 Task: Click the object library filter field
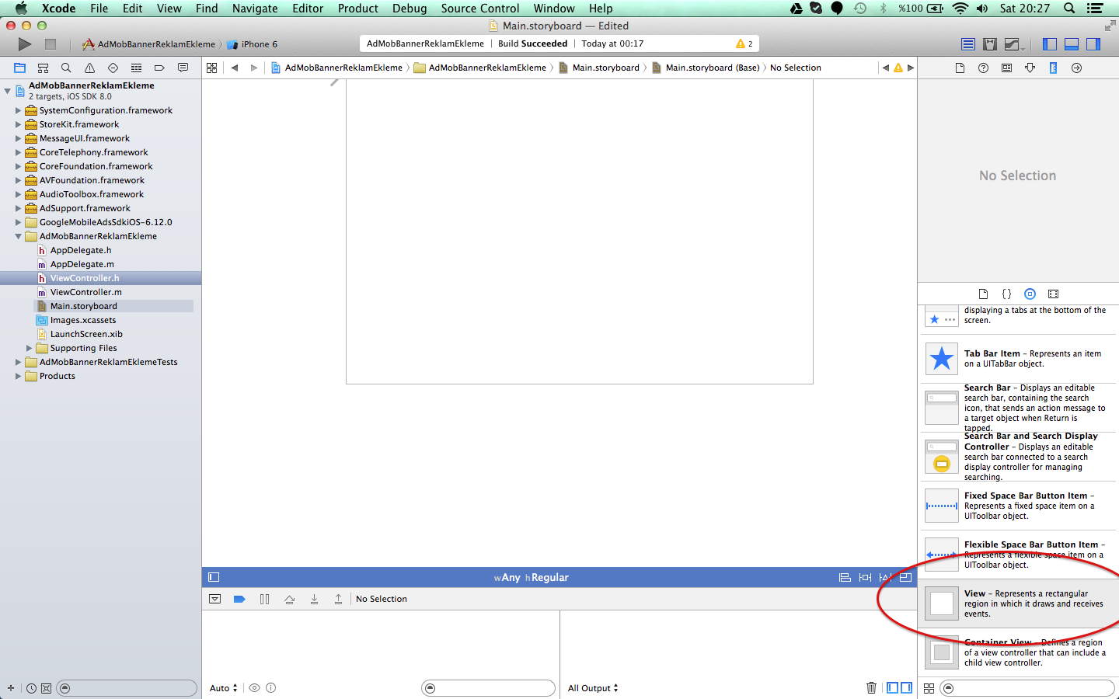(1027, 688)
